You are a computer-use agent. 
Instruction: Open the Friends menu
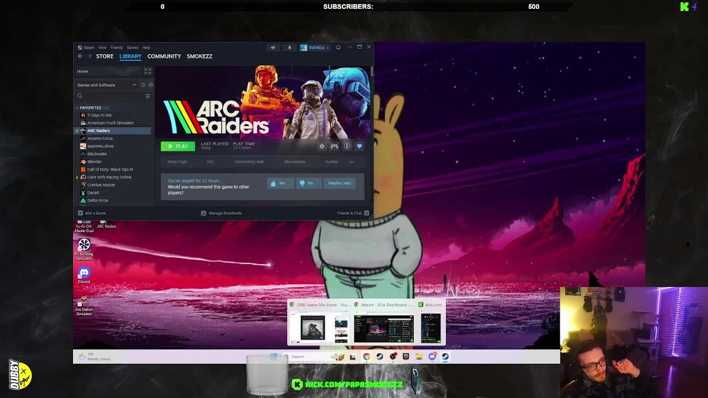click(x=116, y=48)
